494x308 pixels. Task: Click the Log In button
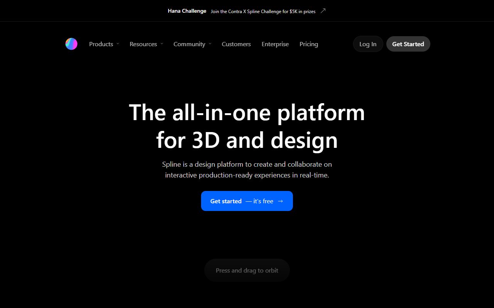368,44
